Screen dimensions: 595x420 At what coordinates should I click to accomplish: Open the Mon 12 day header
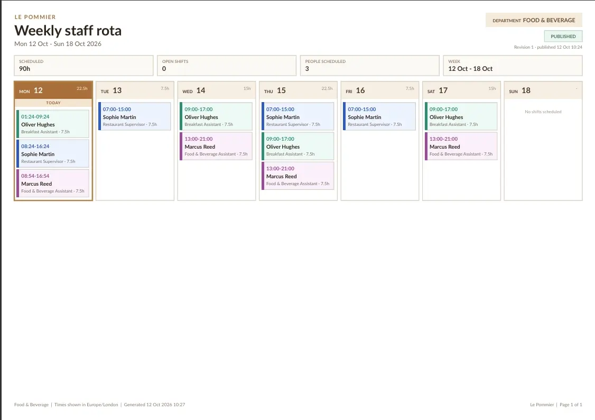[x=53, y=90]
